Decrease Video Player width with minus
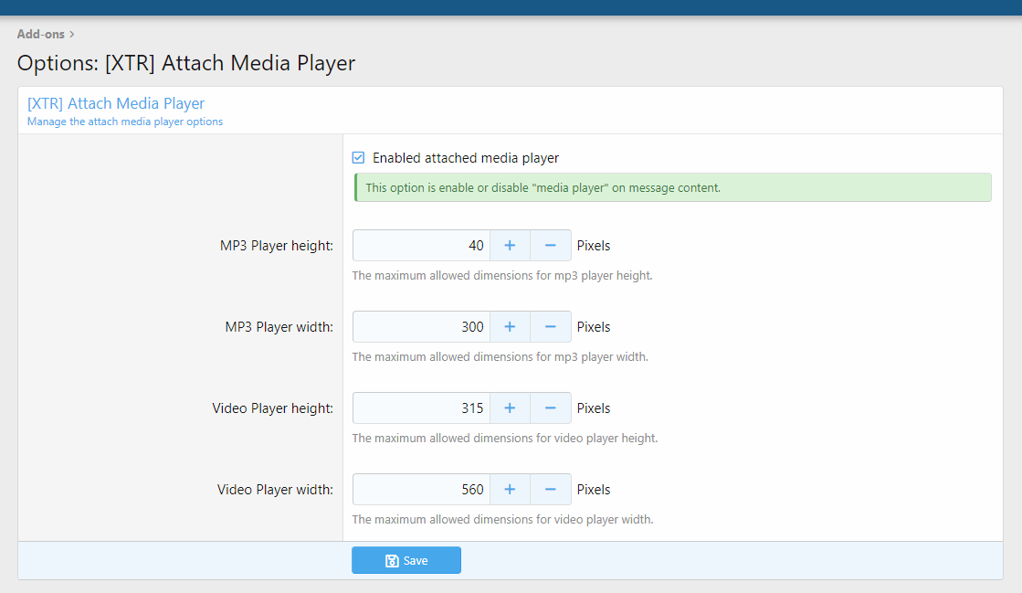This screenshot has width=1022, height=593. [551, 489]
